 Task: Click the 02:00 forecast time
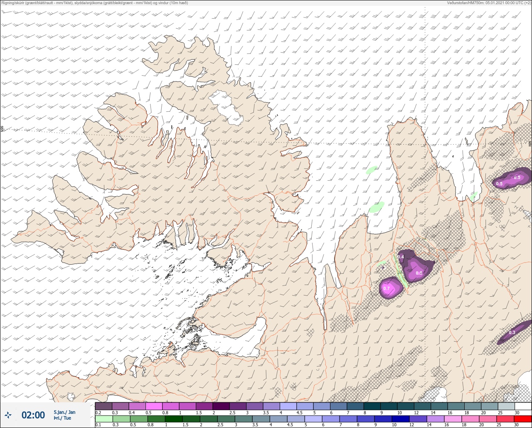[x=33, y=415]
